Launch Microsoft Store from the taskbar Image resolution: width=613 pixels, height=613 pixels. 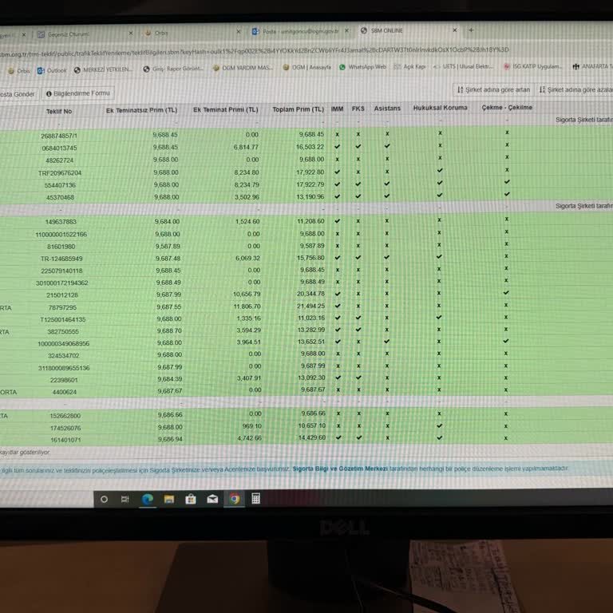[x=191, y=499]
